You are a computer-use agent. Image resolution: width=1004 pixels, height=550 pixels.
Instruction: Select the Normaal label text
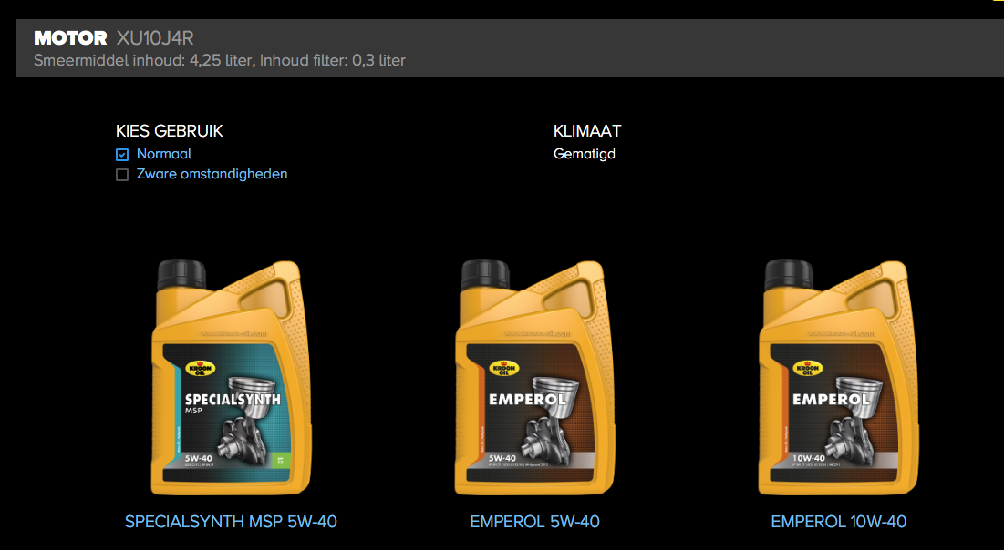tap(164, 154)
